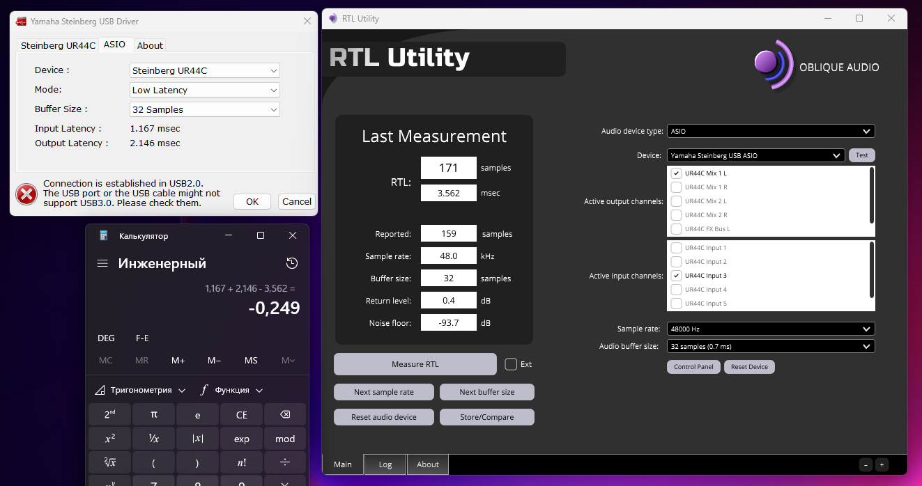922x486 pixels.
Task: Click the 2nd function key
Action: pyautogui.click(x=110, y=414)
